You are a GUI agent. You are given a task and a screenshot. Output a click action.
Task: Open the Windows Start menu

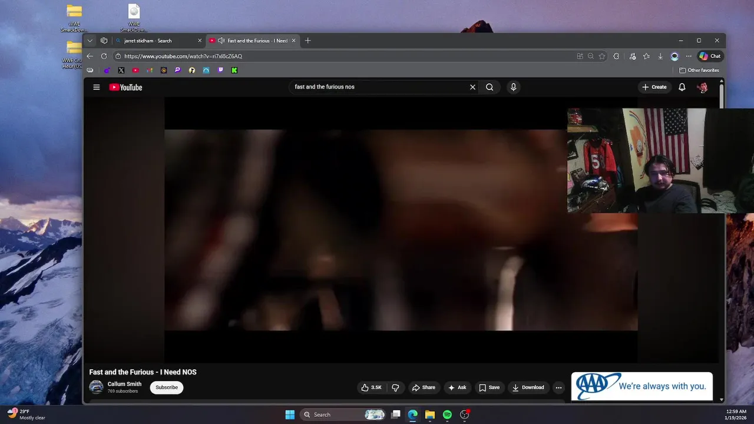[x=290, y=415]
